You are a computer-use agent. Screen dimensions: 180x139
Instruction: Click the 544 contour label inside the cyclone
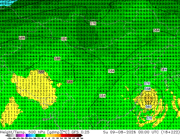point(148,104)
